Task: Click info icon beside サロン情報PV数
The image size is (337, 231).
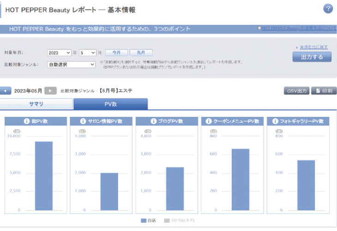Action: (83, 122)
